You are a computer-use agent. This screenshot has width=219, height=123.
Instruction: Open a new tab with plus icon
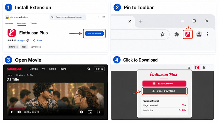(x=141, y=21)
